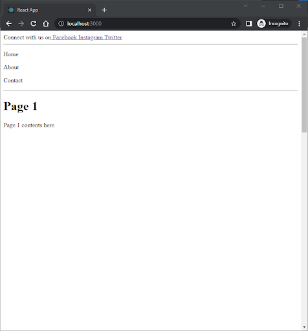View site information icon in address bar

click(61, 23)
